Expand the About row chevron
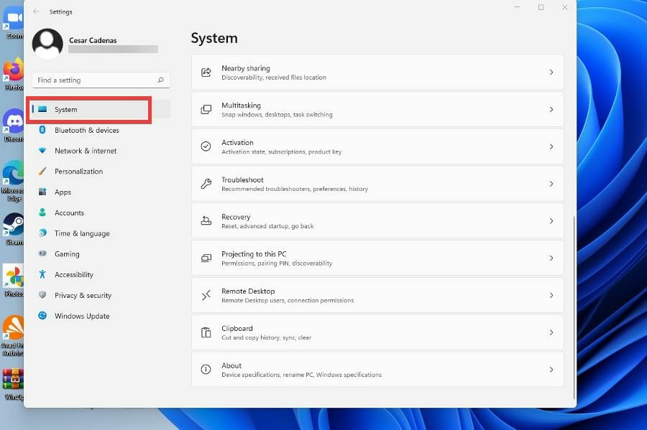 (552, 369)
